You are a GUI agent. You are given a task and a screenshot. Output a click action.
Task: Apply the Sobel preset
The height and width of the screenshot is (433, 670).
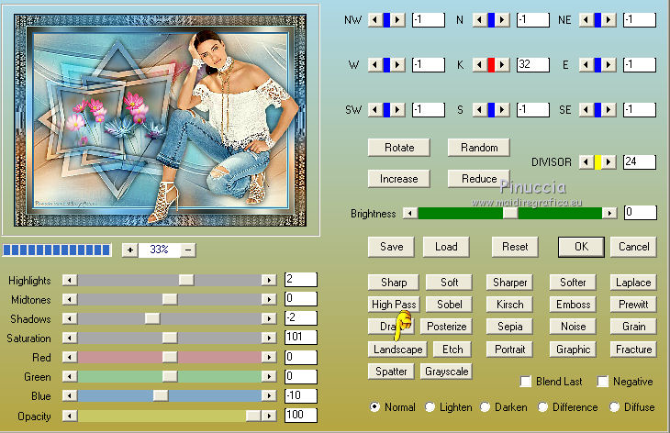tap(450, 305)
